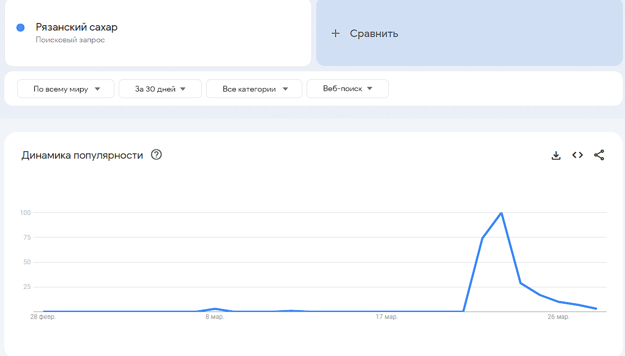The width and height of the screenshot is (625, 356).
Task: Click the 26 мар. axis date label
Action: 558,317
